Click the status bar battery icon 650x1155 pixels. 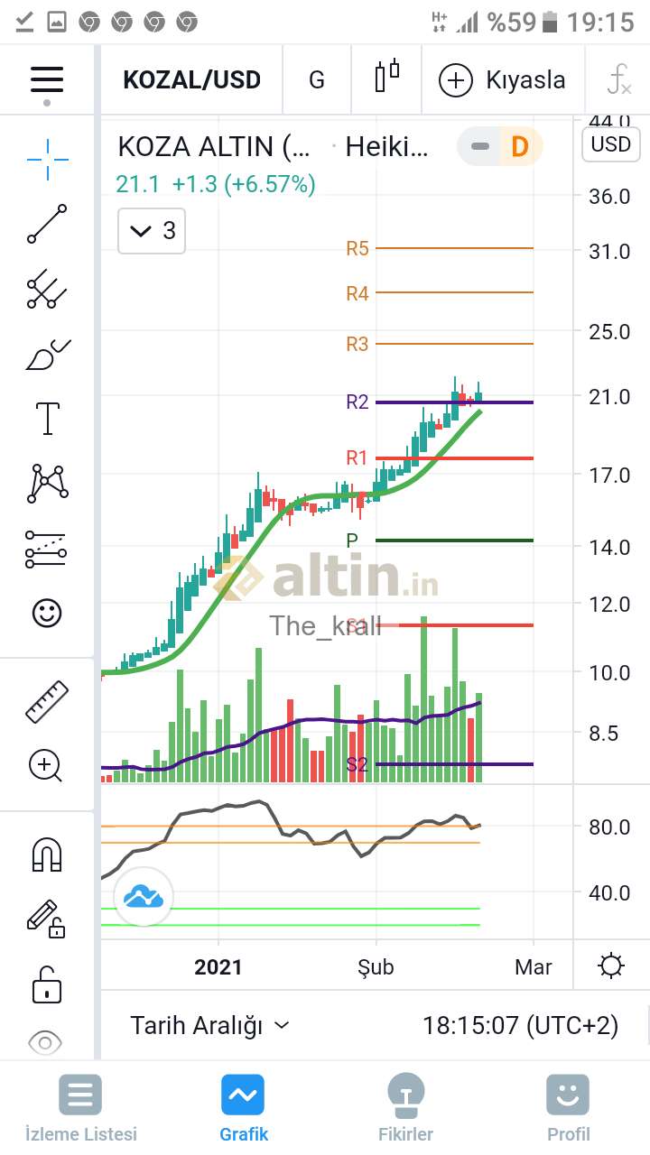(550, 22)
